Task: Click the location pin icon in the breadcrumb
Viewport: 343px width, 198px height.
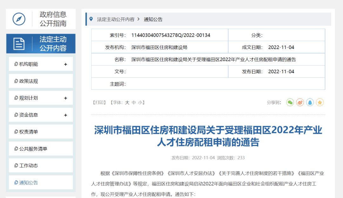Action: click(x=91, y=19)
